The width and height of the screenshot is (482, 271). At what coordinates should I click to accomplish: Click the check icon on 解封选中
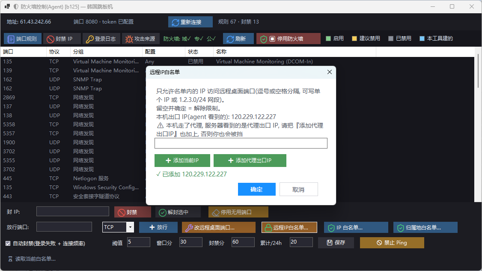click(162, 212)
